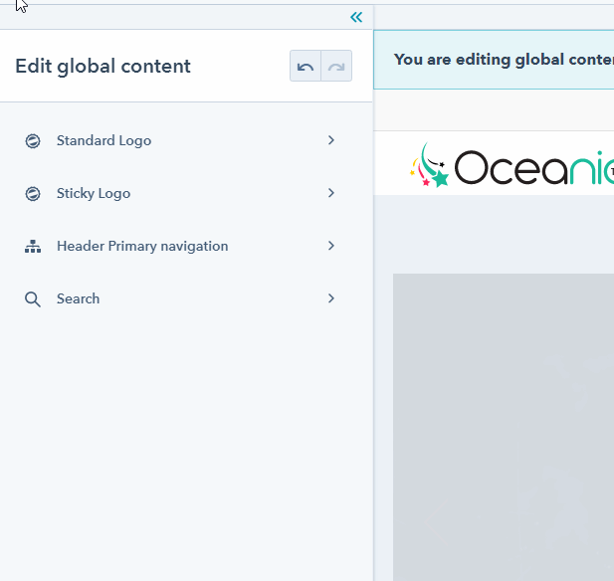Expand the Search module chevron
The width and height of the screenshot is (614, 581).
331,298
